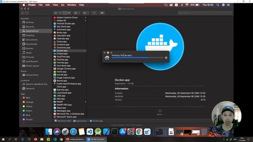Open the Window menu
The image size is (253, 142).
click(x=72, y=5)
